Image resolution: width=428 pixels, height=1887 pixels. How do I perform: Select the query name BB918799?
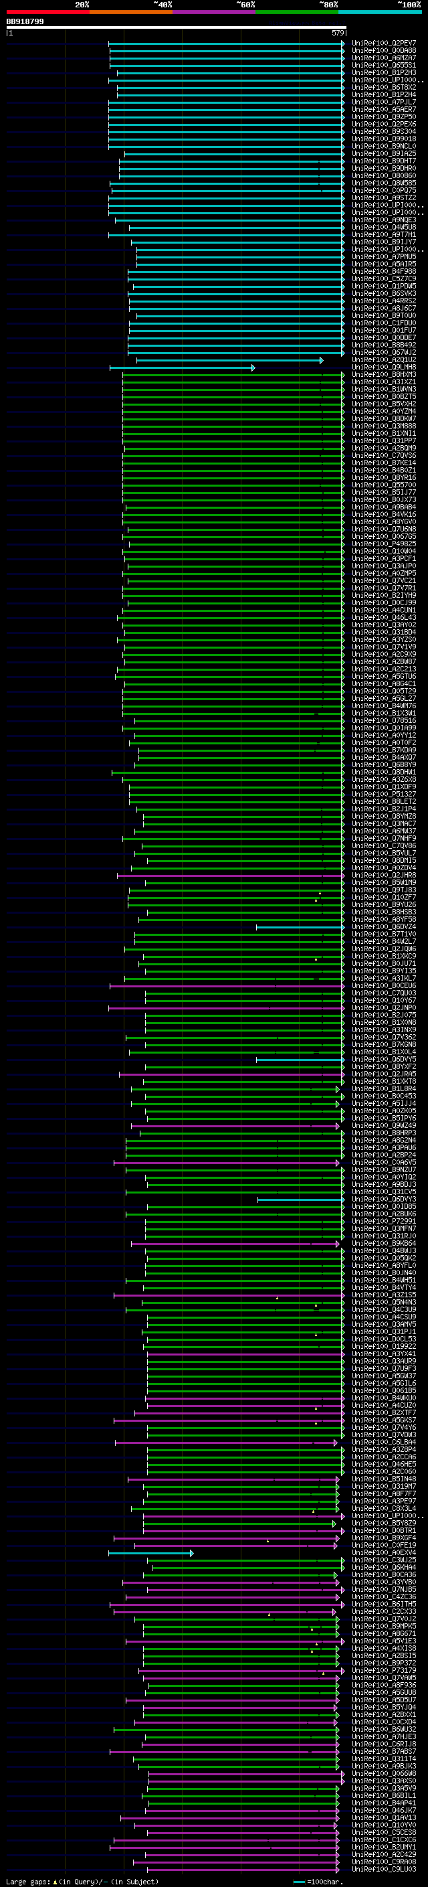tap(25, 22)
